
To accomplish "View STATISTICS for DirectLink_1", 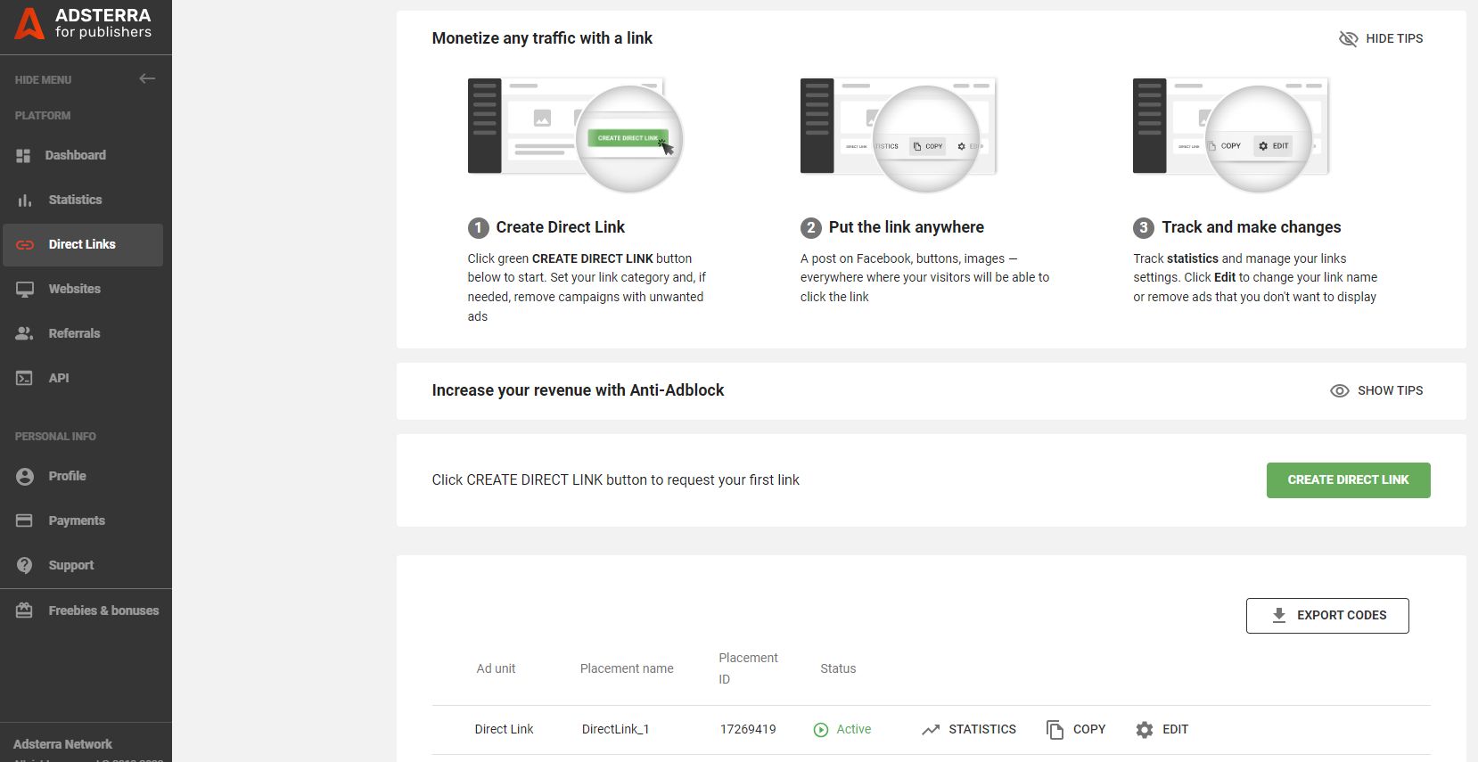I will (x=982, y=729).
